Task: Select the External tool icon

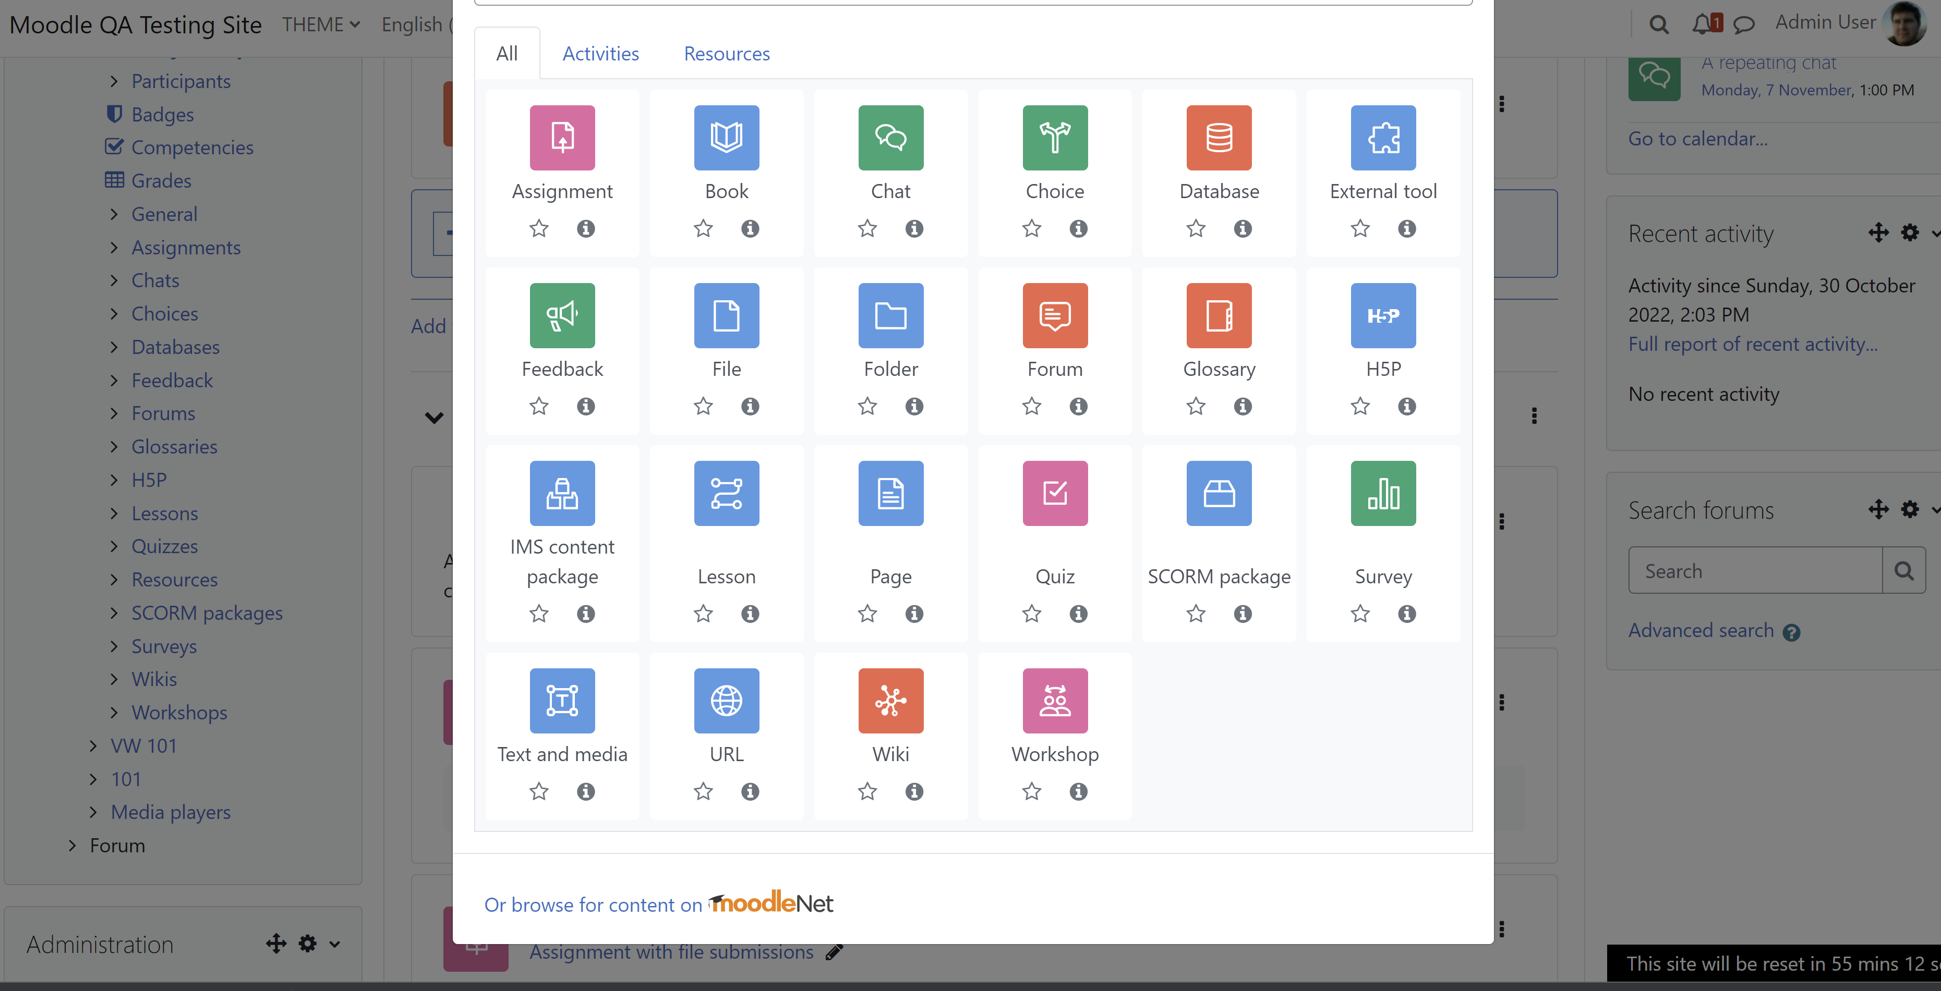Action: click(1383, 138)
